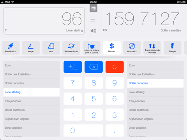Select Dollar des Etats-Unis in left list

32,74
